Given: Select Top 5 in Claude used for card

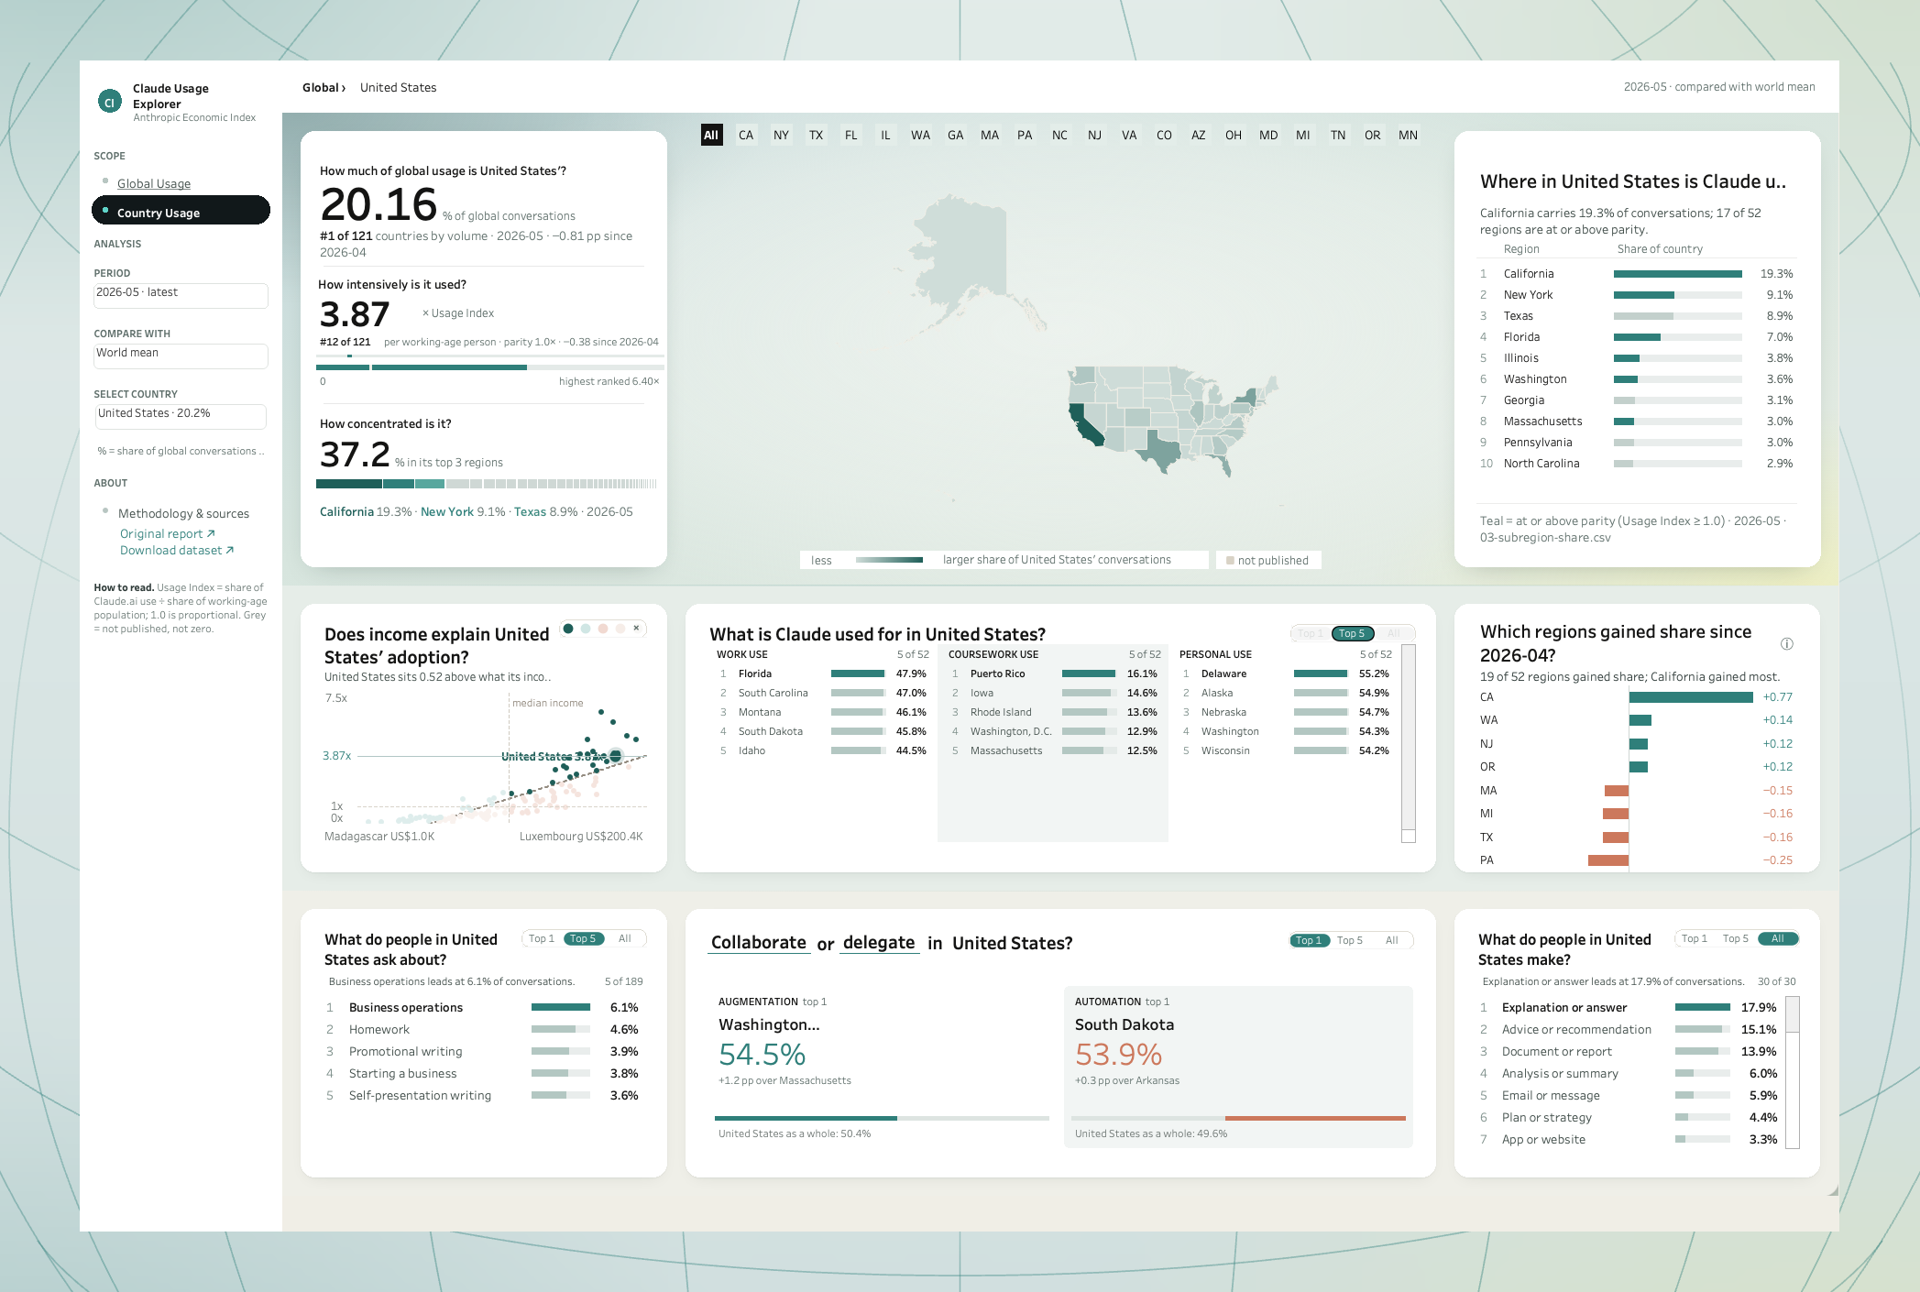Looking at the screenshot, I should [1352, 633].
